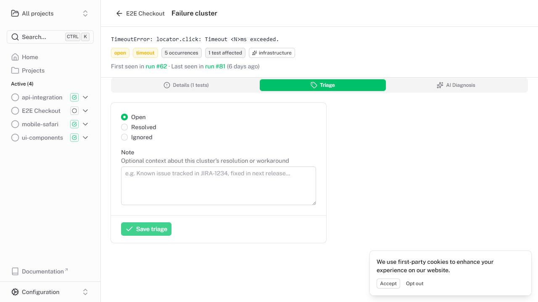Go back to E2E Checkout breadcrumb
Viewport: 538px width, 302px height.
[140, 13]
